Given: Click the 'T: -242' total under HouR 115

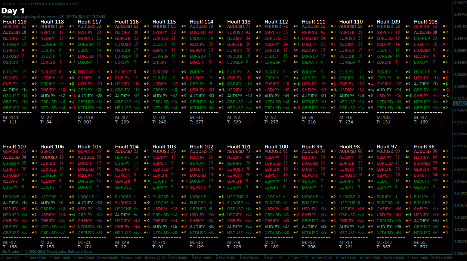Looking at the screenshot, I should [160, 122].
